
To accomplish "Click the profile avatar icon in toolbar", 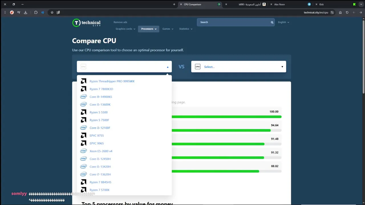I will coord(12,13).
